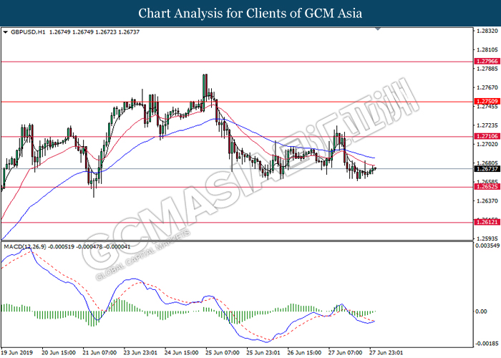Click the MACD -0.00185 scale value
Image resolution: width=501 pixels, height=358 pixels.
[487, 344]
